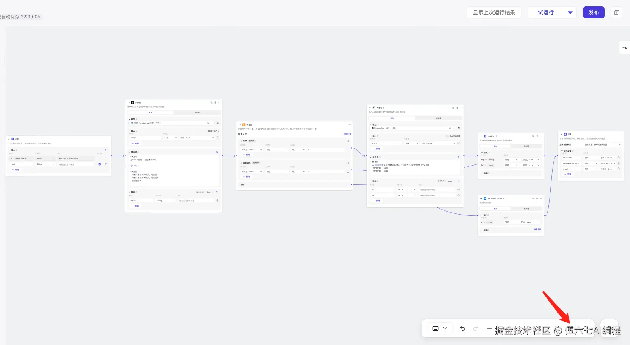Click 新增分支 add branch link in 选择器
Viewport: 630px width, 345px height.
[346, 134]
